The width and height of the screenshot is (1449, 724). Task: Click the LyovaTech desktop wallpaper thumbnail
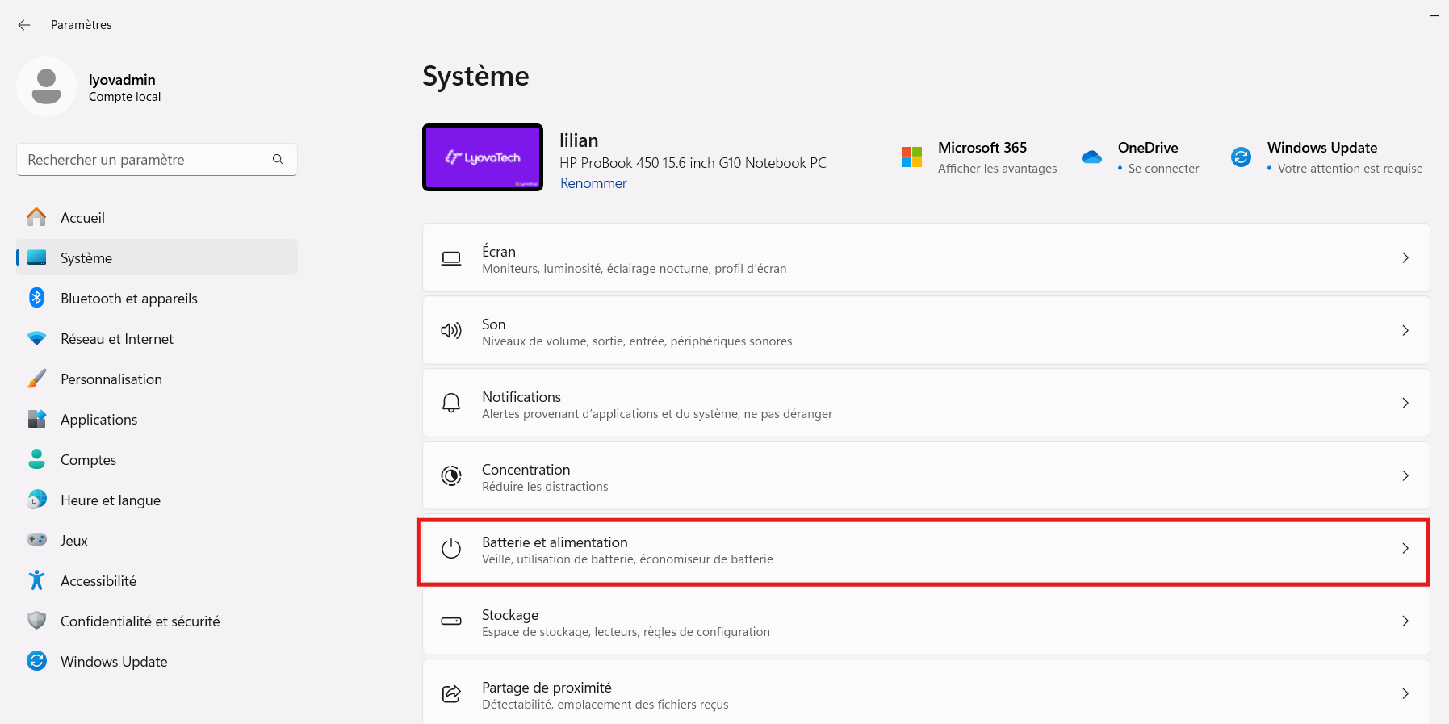tap(483, 157)
